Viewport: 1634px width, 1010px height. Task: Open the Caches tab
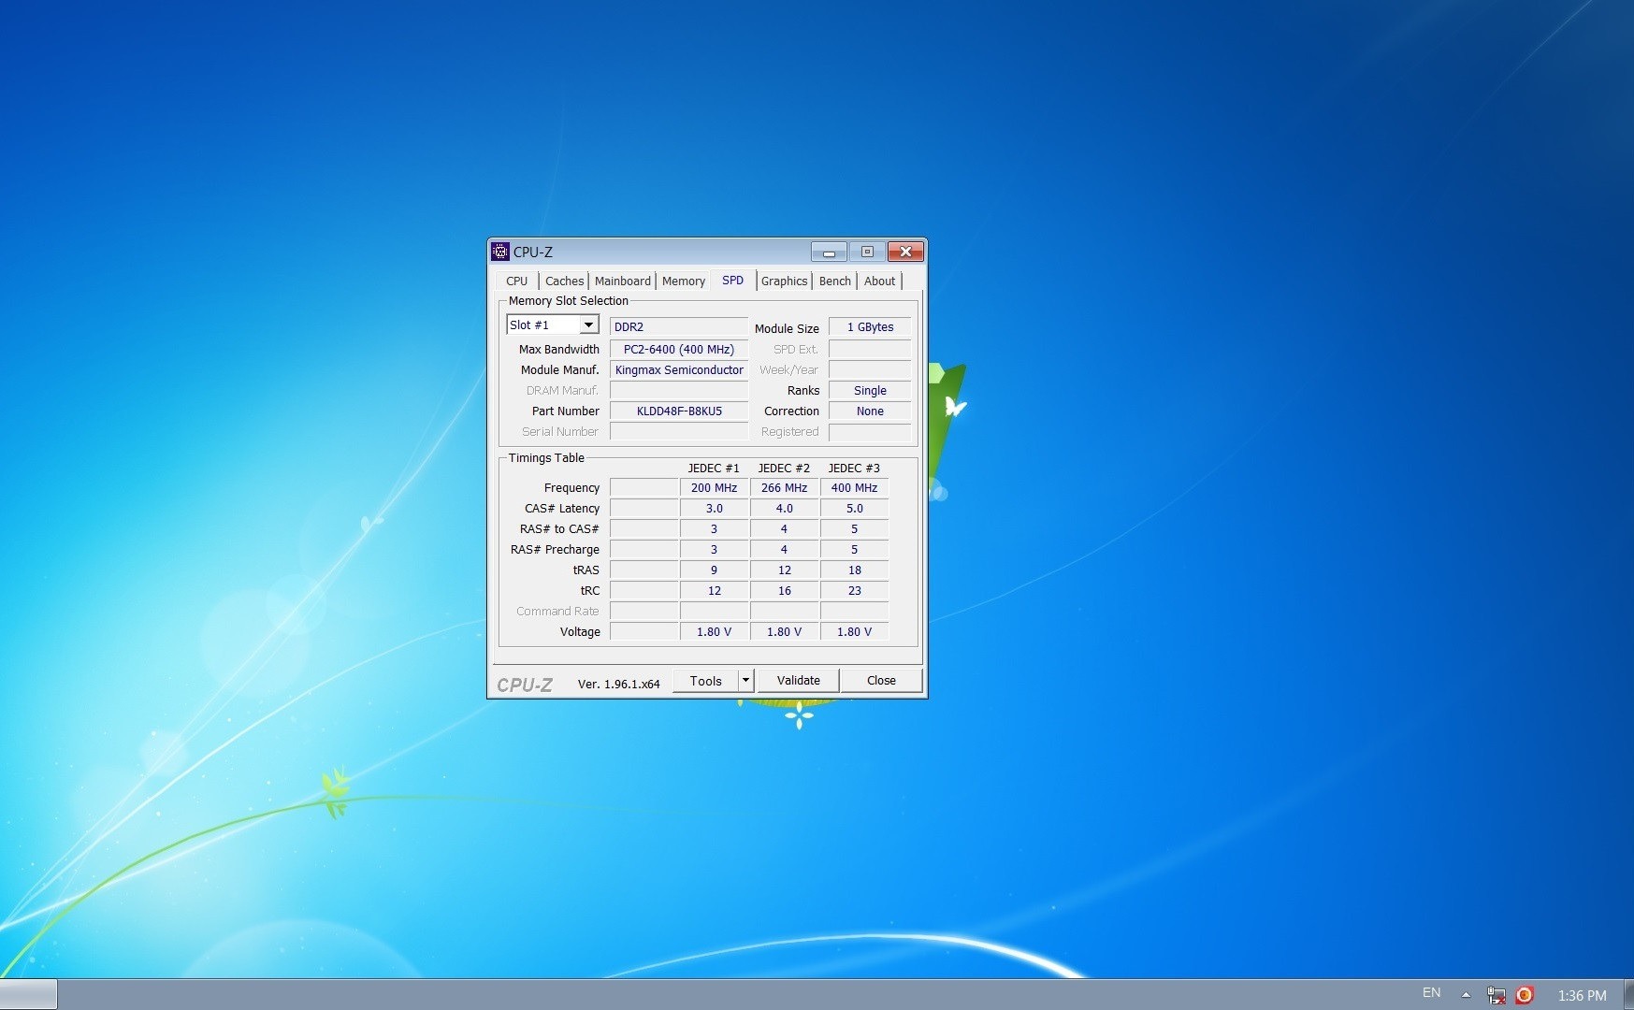point(564,281)
